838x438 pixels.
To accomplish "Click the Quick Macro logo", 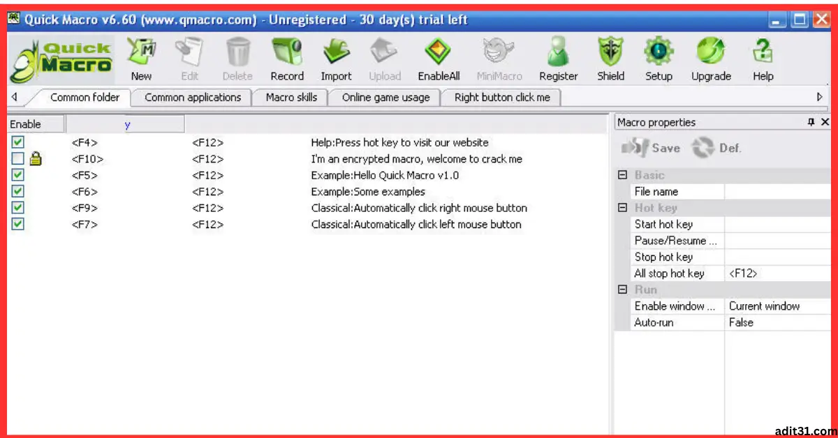I will tap(61, 60).
